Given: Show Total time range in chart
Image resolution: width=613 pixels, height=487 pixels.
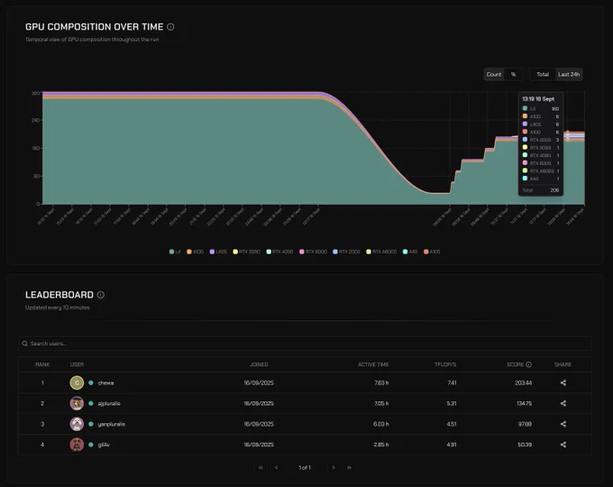Looking at the screenshot, I should [543, 74].
